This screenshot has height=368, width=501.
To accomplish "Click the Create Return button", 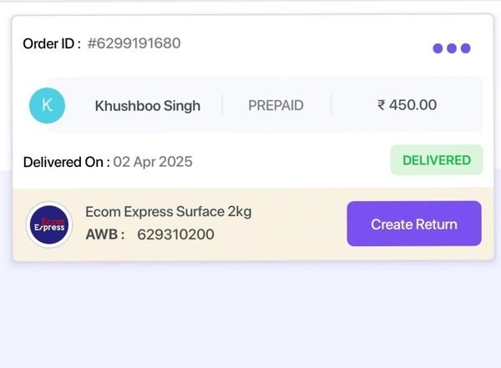I will click(x=414, y=224).
